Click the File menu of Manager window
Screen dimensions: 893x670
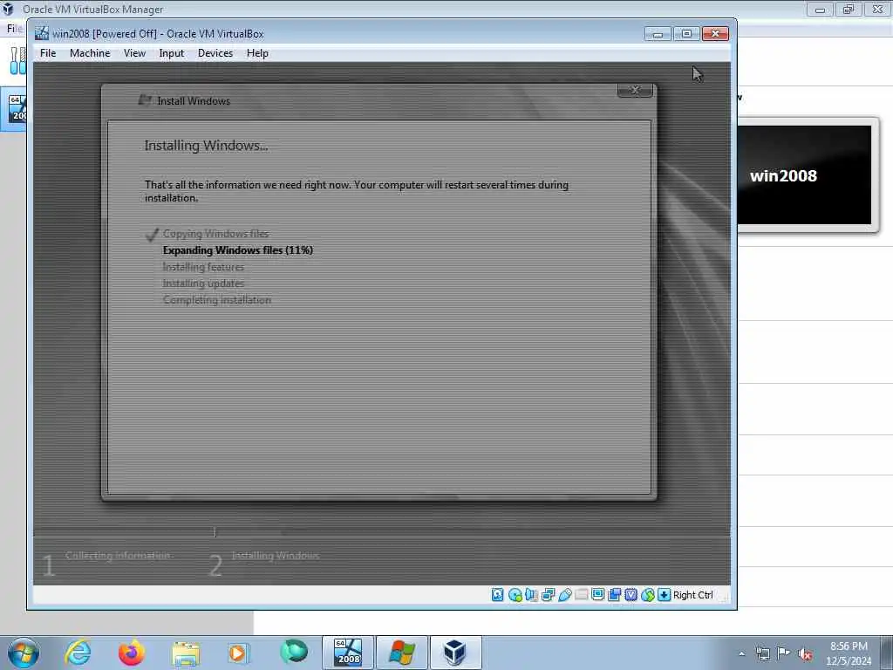click(14, 29)
